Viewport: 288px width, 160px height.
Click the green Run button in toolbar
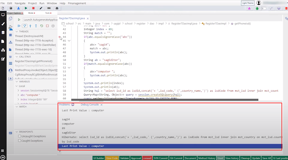click(x=26, y=8)
